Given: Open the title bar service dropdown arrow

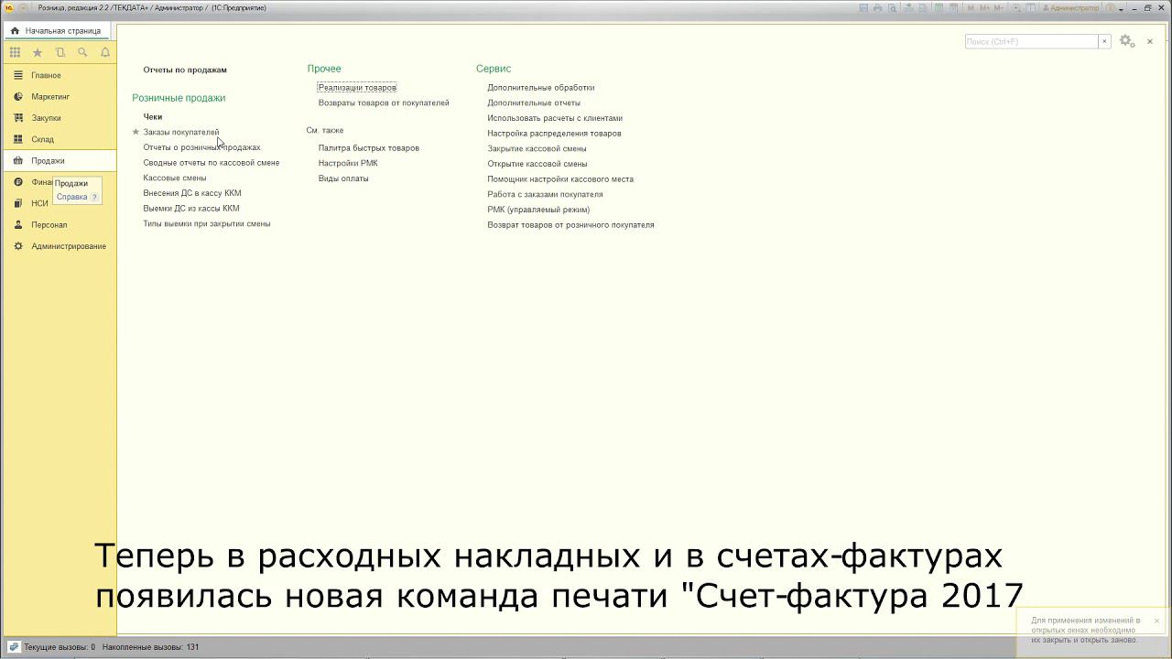Looking at the screenshot, I should pos(1121,8).
